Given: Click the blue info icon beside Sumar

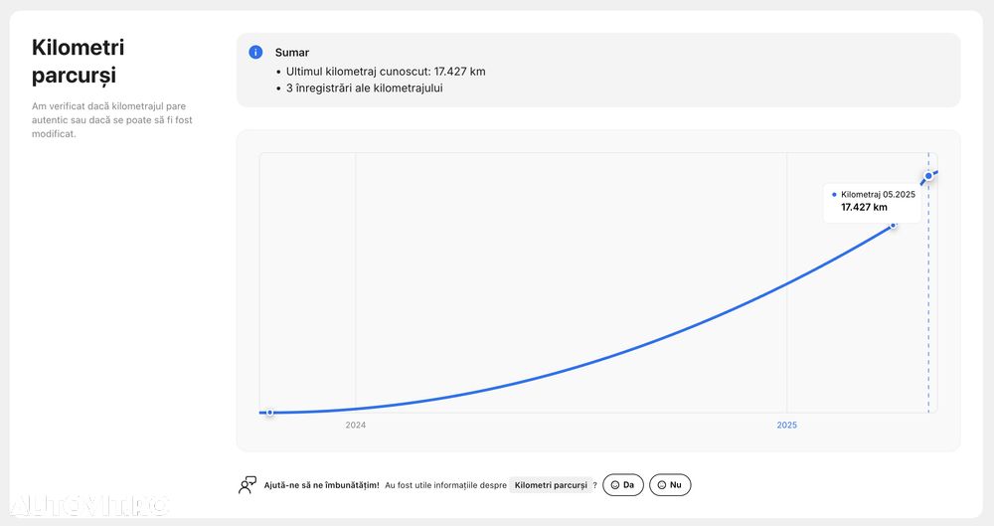Looking at the screenshot, I should point(255,52).
